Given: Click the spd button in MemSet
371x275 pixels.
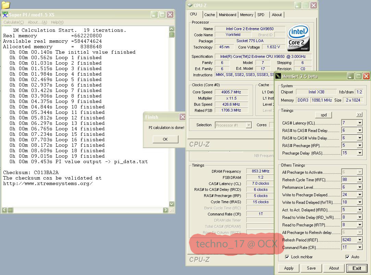Looking at the screenshot, I should (x=323, y=115).
